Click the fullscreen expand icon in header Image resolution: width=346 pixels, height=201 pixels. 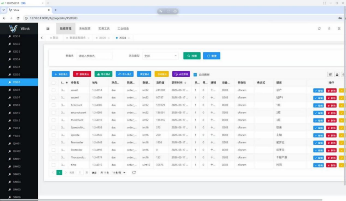click(x=339, y=28)
